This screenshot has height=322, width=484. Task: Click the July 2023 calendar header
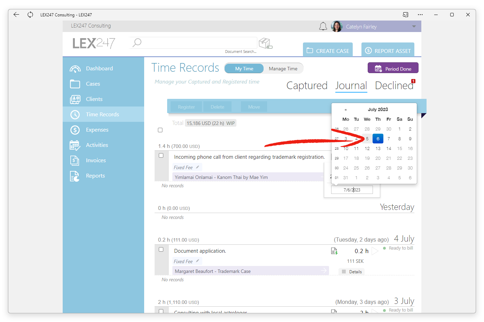tap(378, 109)
